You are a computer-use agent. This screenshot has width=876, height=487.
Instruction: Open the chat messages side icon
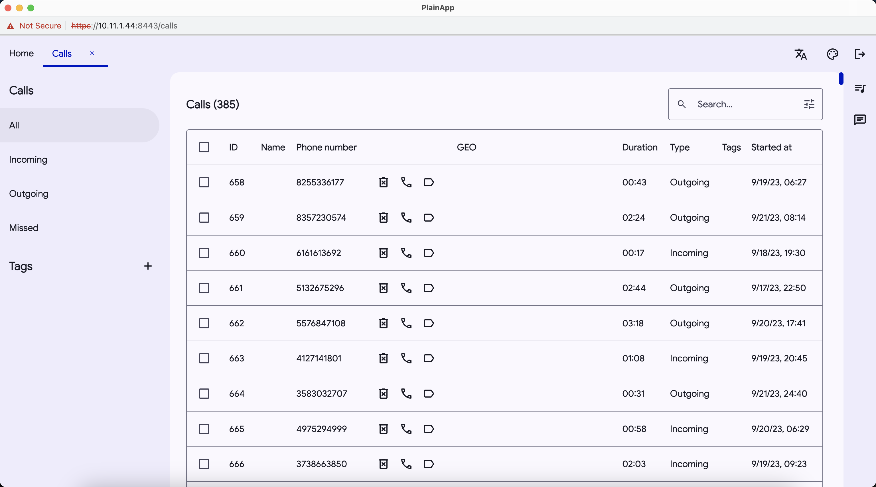tap(860, 120)
